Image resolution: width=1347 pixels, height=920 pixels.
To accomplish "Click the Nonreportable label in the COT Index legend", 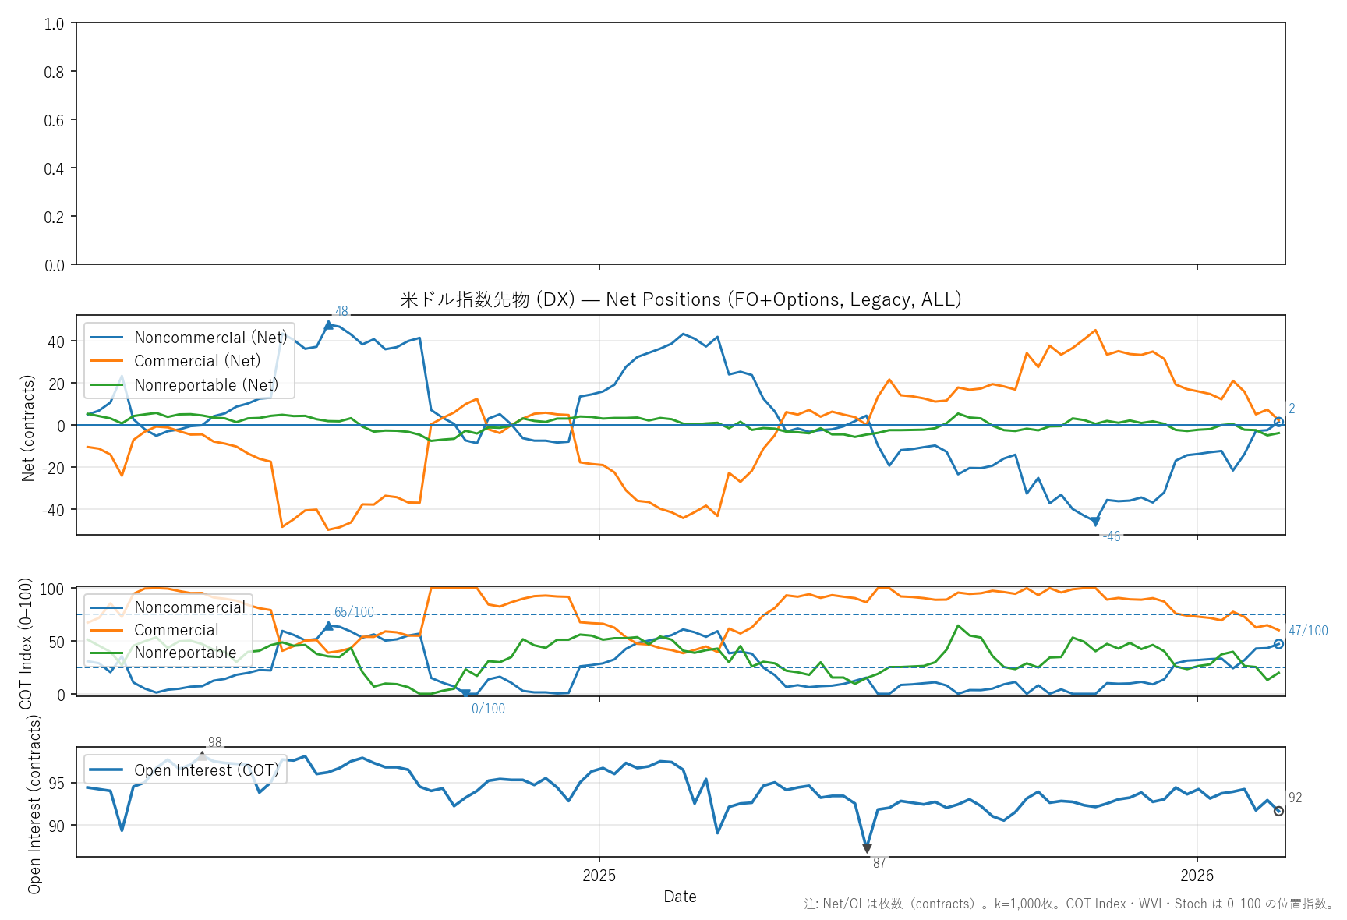I will click(185, 653).
